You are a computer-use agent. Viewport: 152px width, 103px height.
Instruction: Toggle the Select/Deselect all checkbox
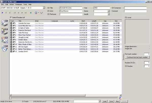[x=11, y=17]
